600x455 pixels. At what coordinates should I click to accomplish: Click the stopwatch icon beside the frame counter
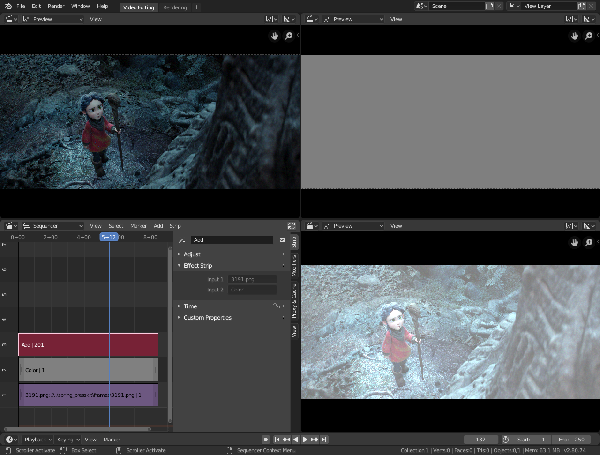[505, 439]
